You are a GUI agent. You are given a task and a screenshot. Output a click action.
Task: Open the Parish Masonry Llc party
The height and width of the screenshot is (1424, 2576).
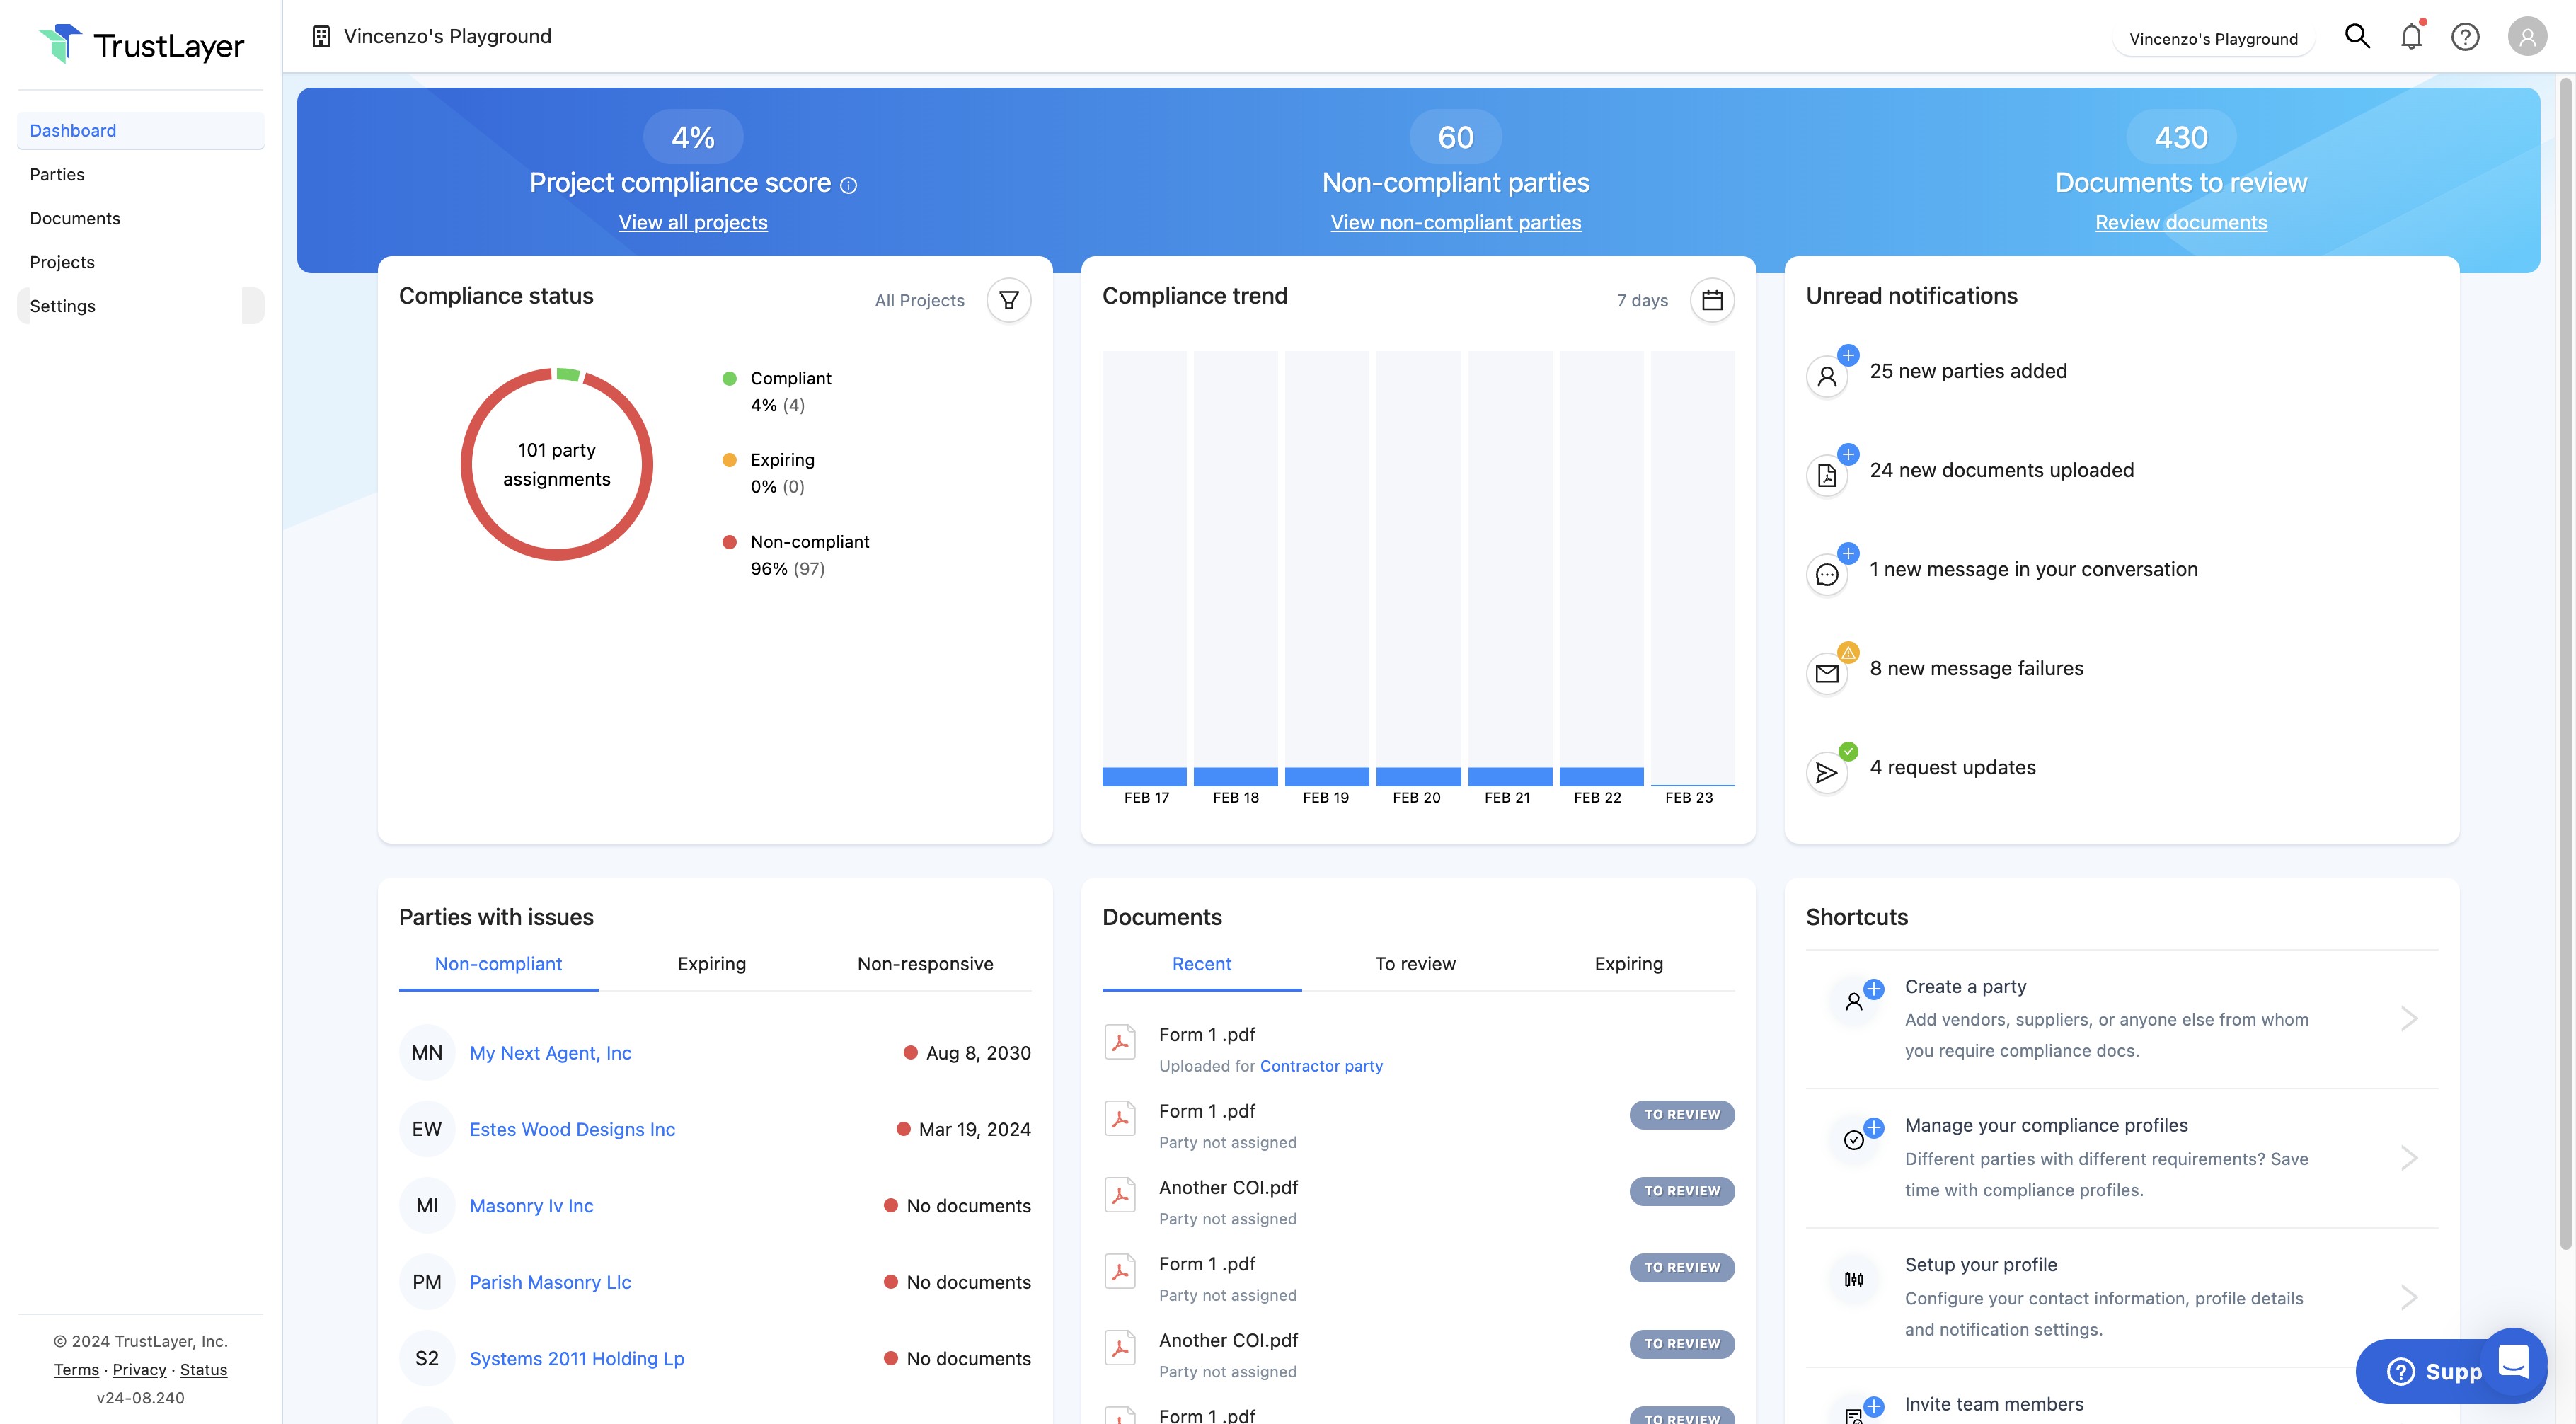click(551, 1282)
